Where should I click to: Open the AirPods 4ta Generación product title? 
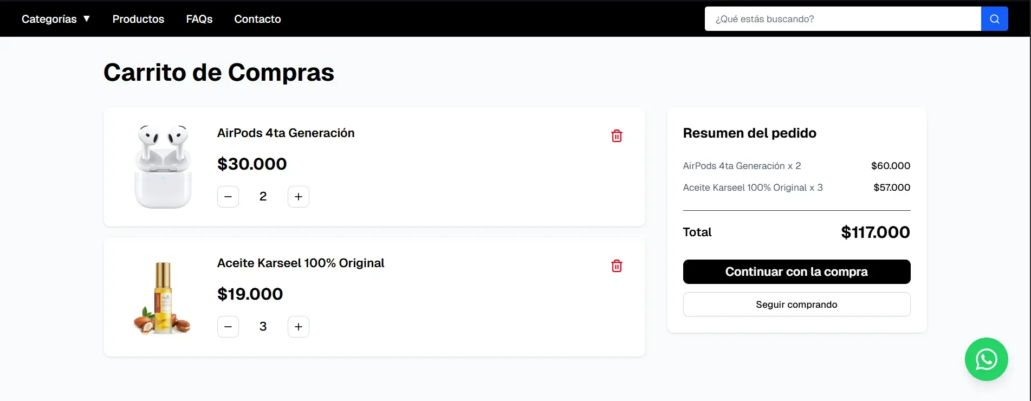[286, 133]
